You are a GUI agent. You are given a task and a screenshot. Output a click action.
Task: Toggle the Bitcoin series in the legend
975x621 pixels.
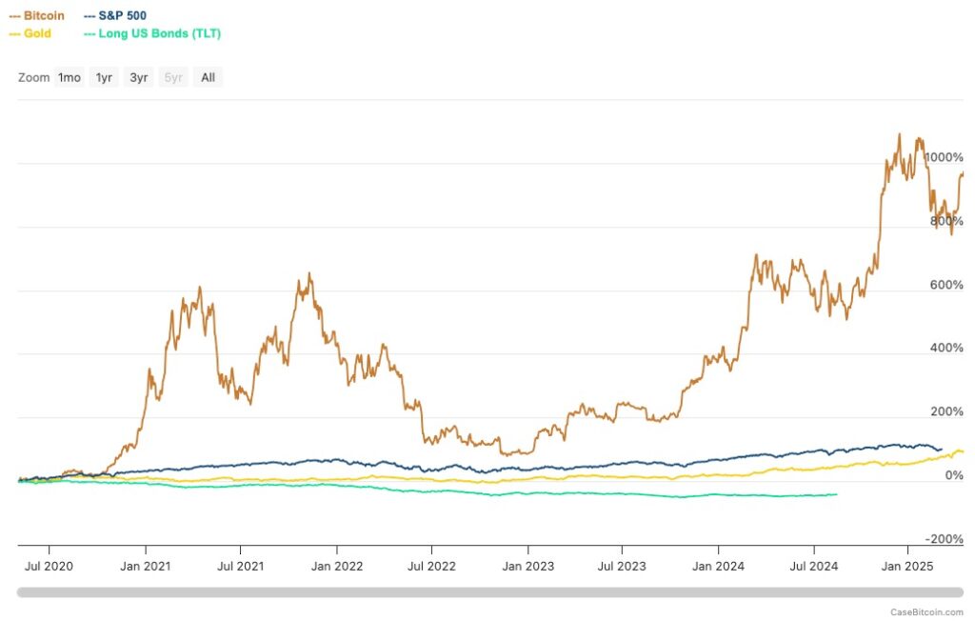pyautogui.click(x=37, y=15)
